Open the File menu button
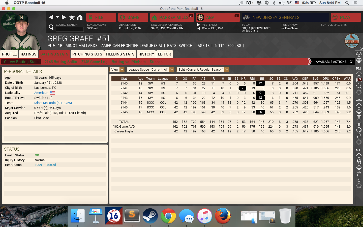Image resolution: width=363 pixels, height=227 pixels. (x=101, y=17)
